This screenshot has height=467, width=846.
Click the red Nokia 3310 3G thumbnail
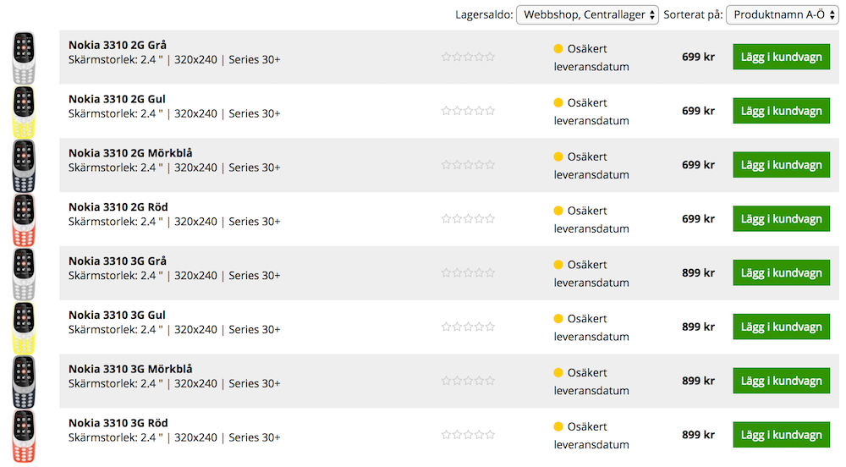pyautogui.click(x=24, y=436)
